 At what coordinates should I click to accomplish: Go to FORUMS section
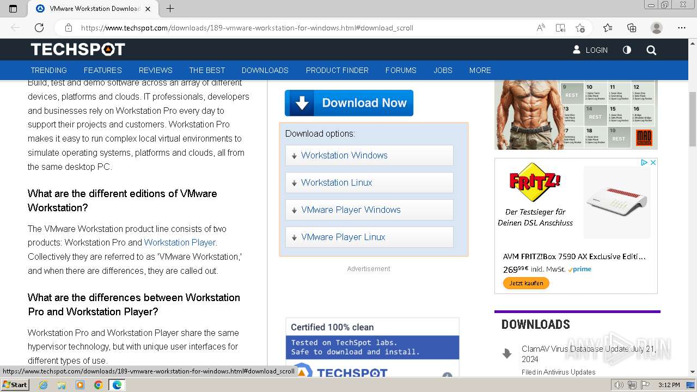(401, 70)
